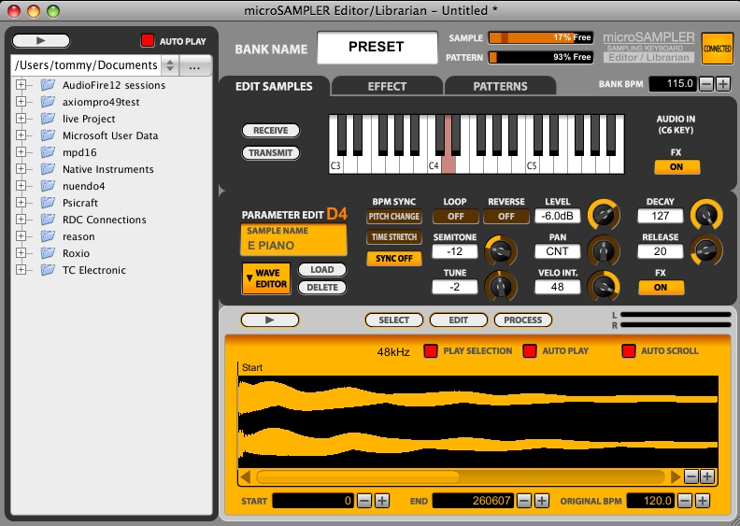Expand the Microsoft User Data folder
Screen dimensions: 740x526
click(21, 135)
